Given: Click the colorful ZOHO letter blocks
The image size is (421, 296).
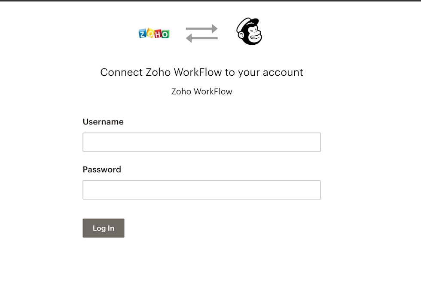Looking at the screenshot, I should pos(153,32).
